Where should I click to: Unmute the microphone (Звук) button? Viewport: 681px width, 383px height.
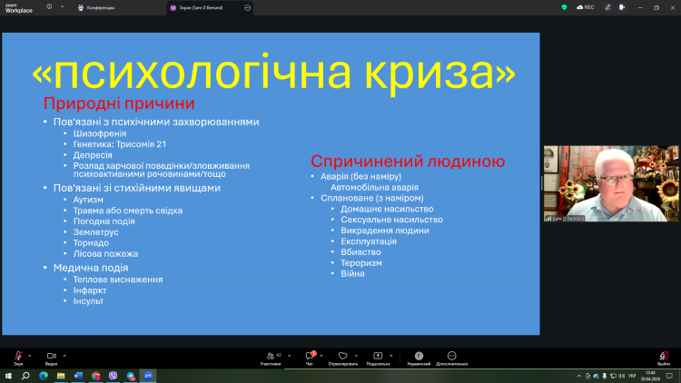pos(18,355)
